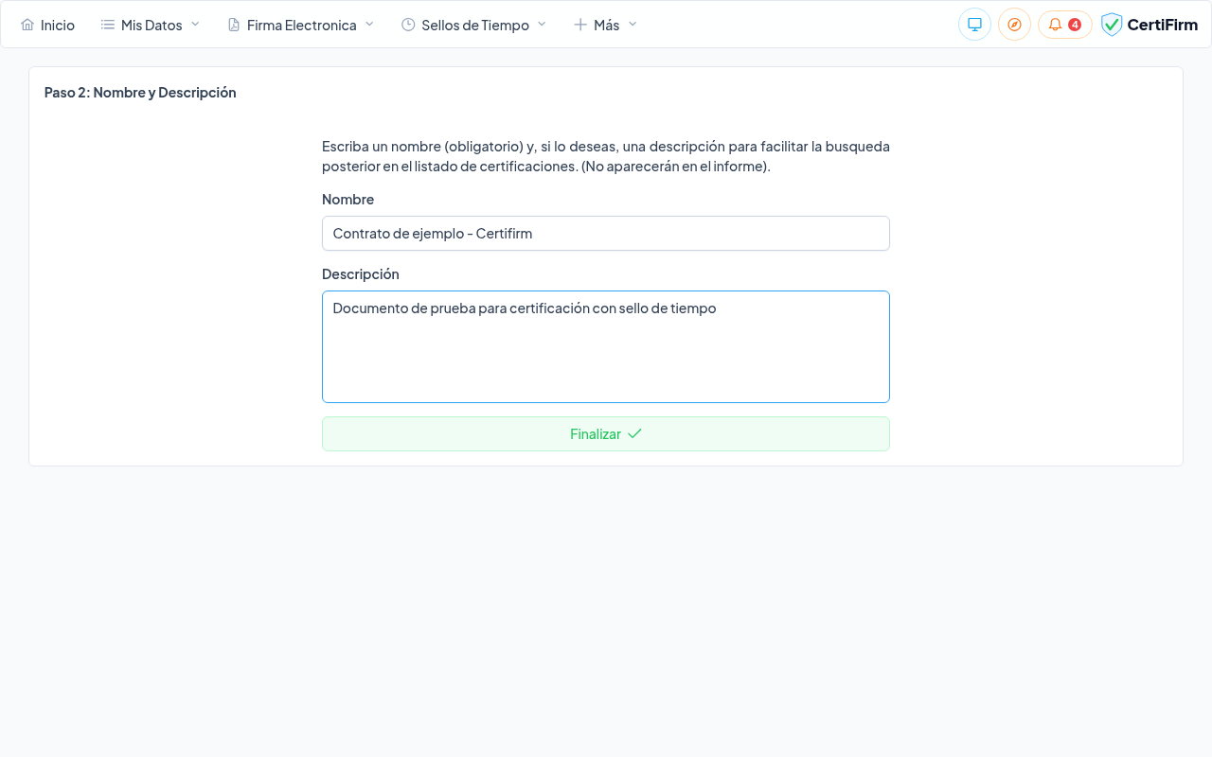Focus the Nombre input field
Viewport: 1212px width, 757px height.
click(606, 234)
